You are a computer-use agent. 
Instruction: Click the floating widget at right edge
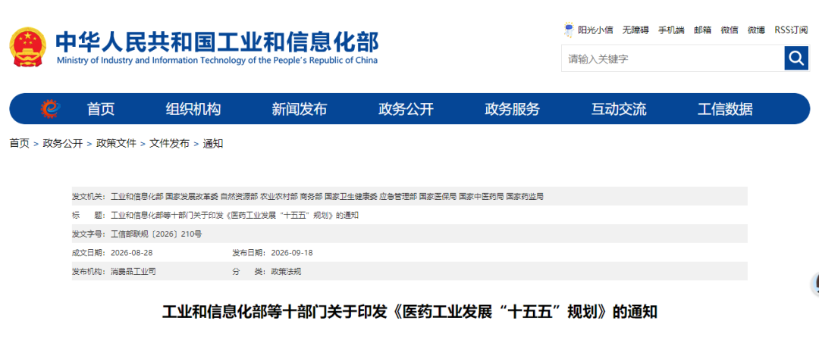814,285
